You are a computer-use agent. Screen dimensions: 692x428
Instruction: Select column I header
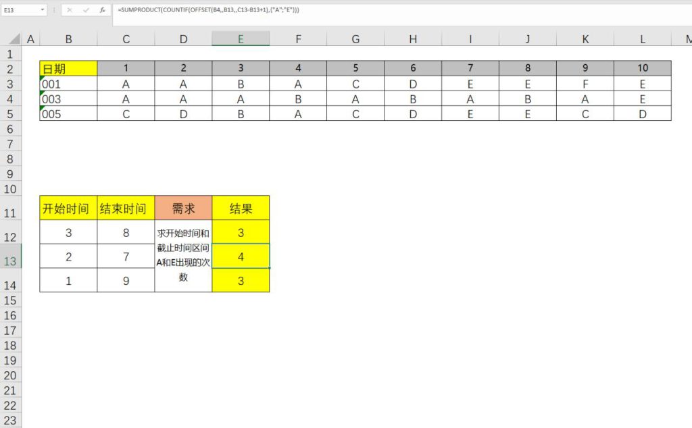[x=470, y=39]
